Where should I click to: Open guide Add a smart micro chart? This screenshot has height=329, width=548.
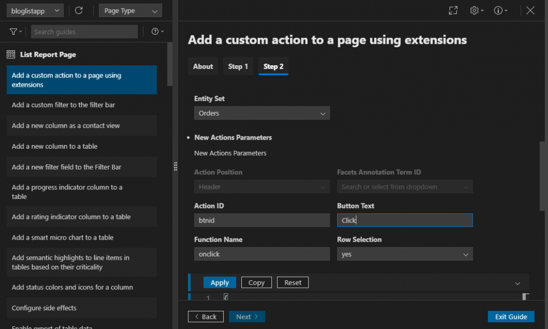82,238
